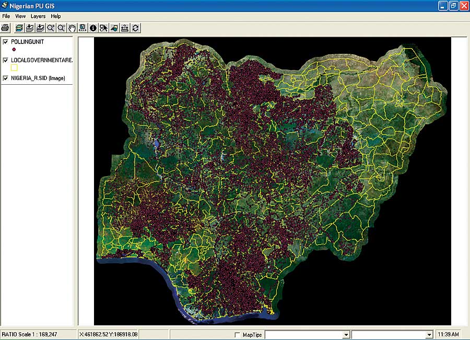
Task: Click the Measure distance ruler icon
Action: [125, 28]
